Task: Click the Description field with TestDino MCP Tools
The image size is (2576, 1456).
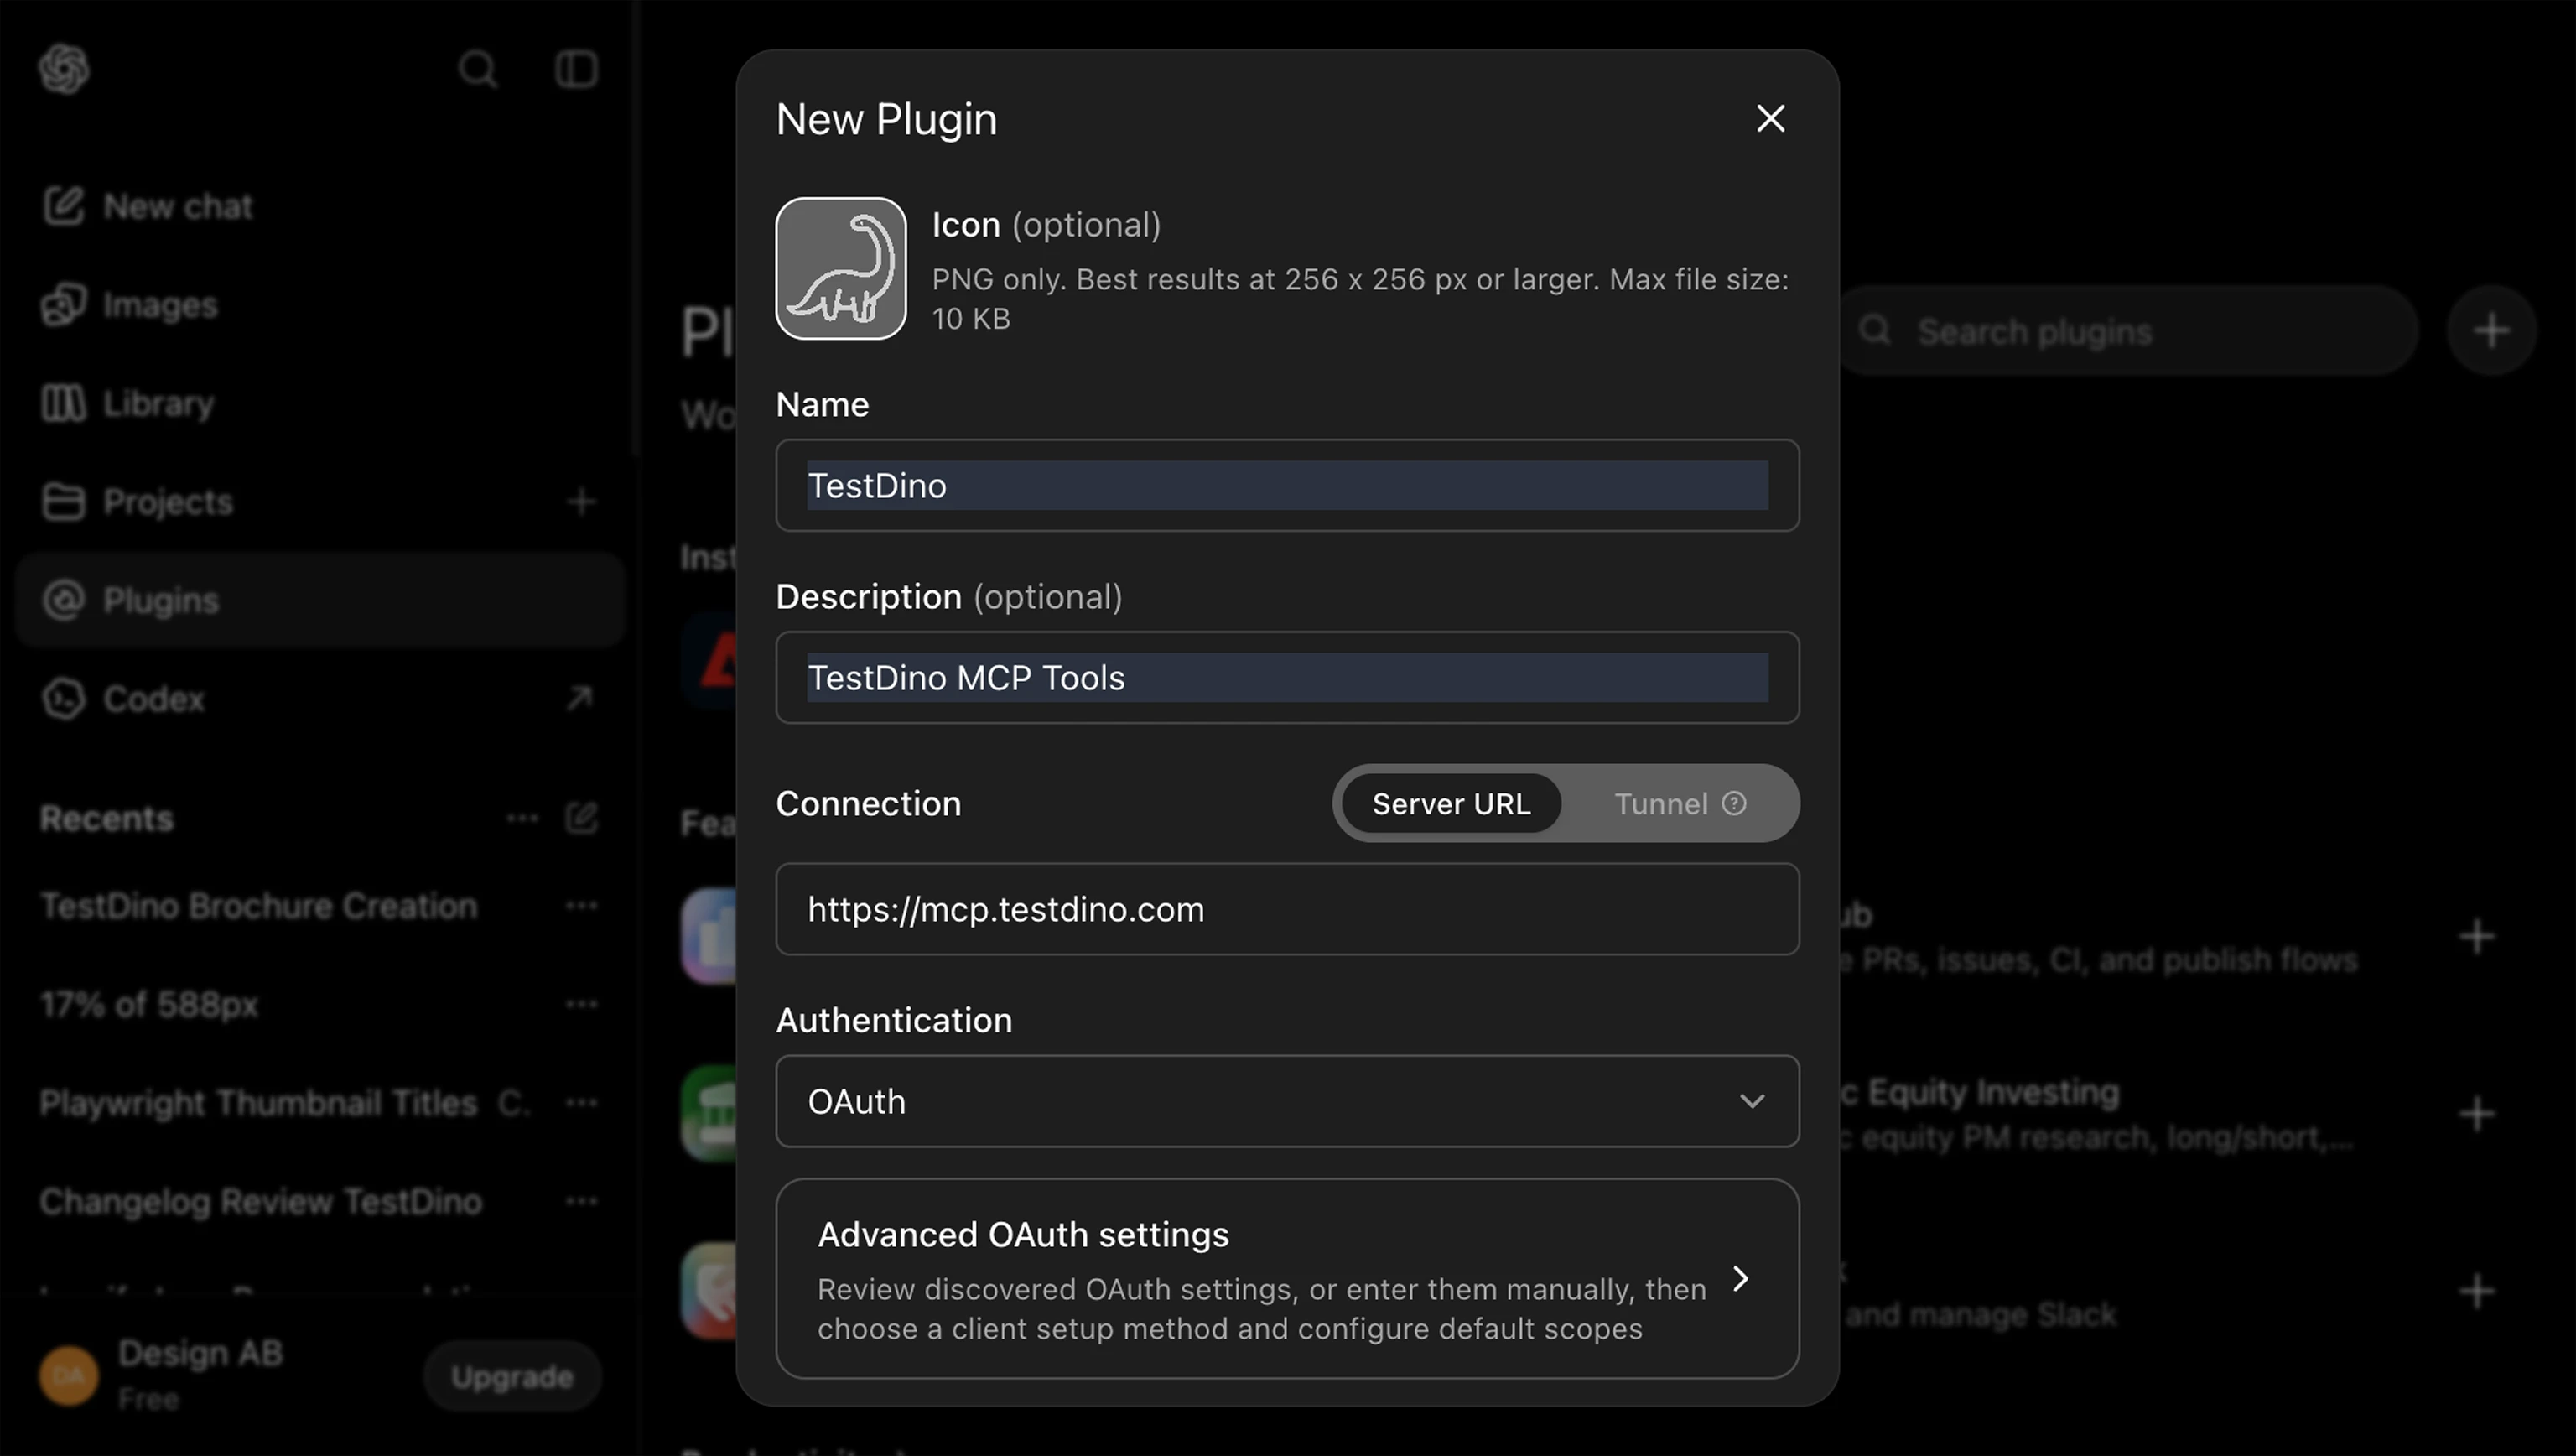Action: (1287, 677)
